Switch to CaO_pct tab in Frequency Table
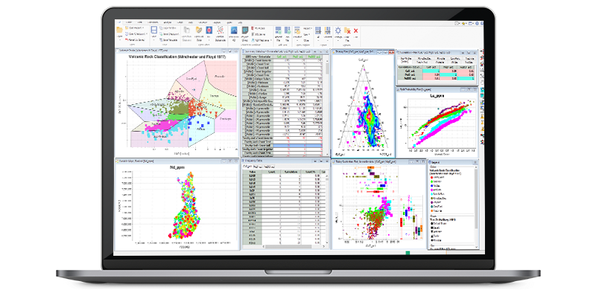Viewport: 596px width, 290px height. click(x=247, y=167)
